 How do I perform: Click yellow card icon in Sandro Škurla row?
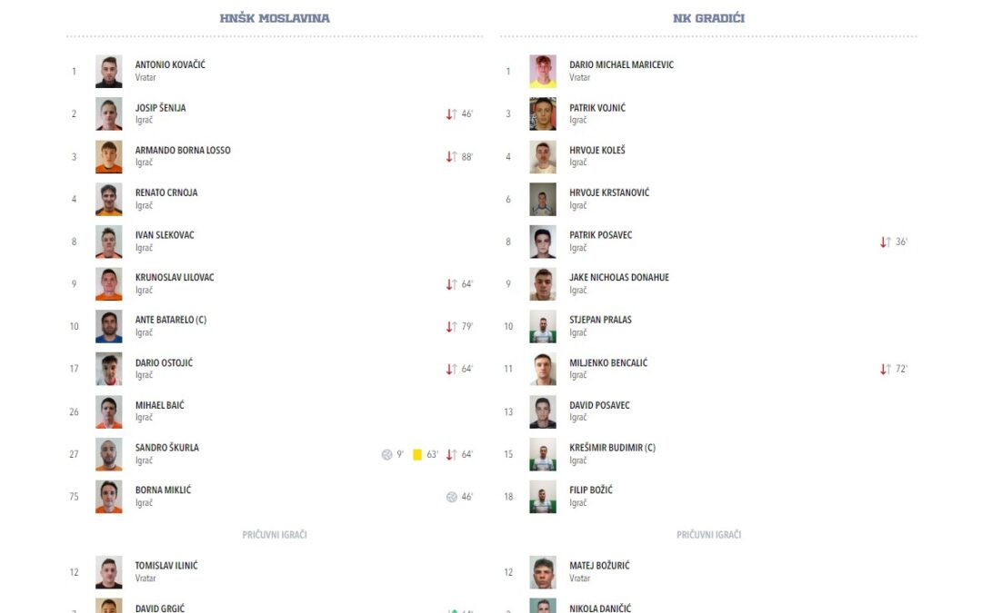(417, 455)
